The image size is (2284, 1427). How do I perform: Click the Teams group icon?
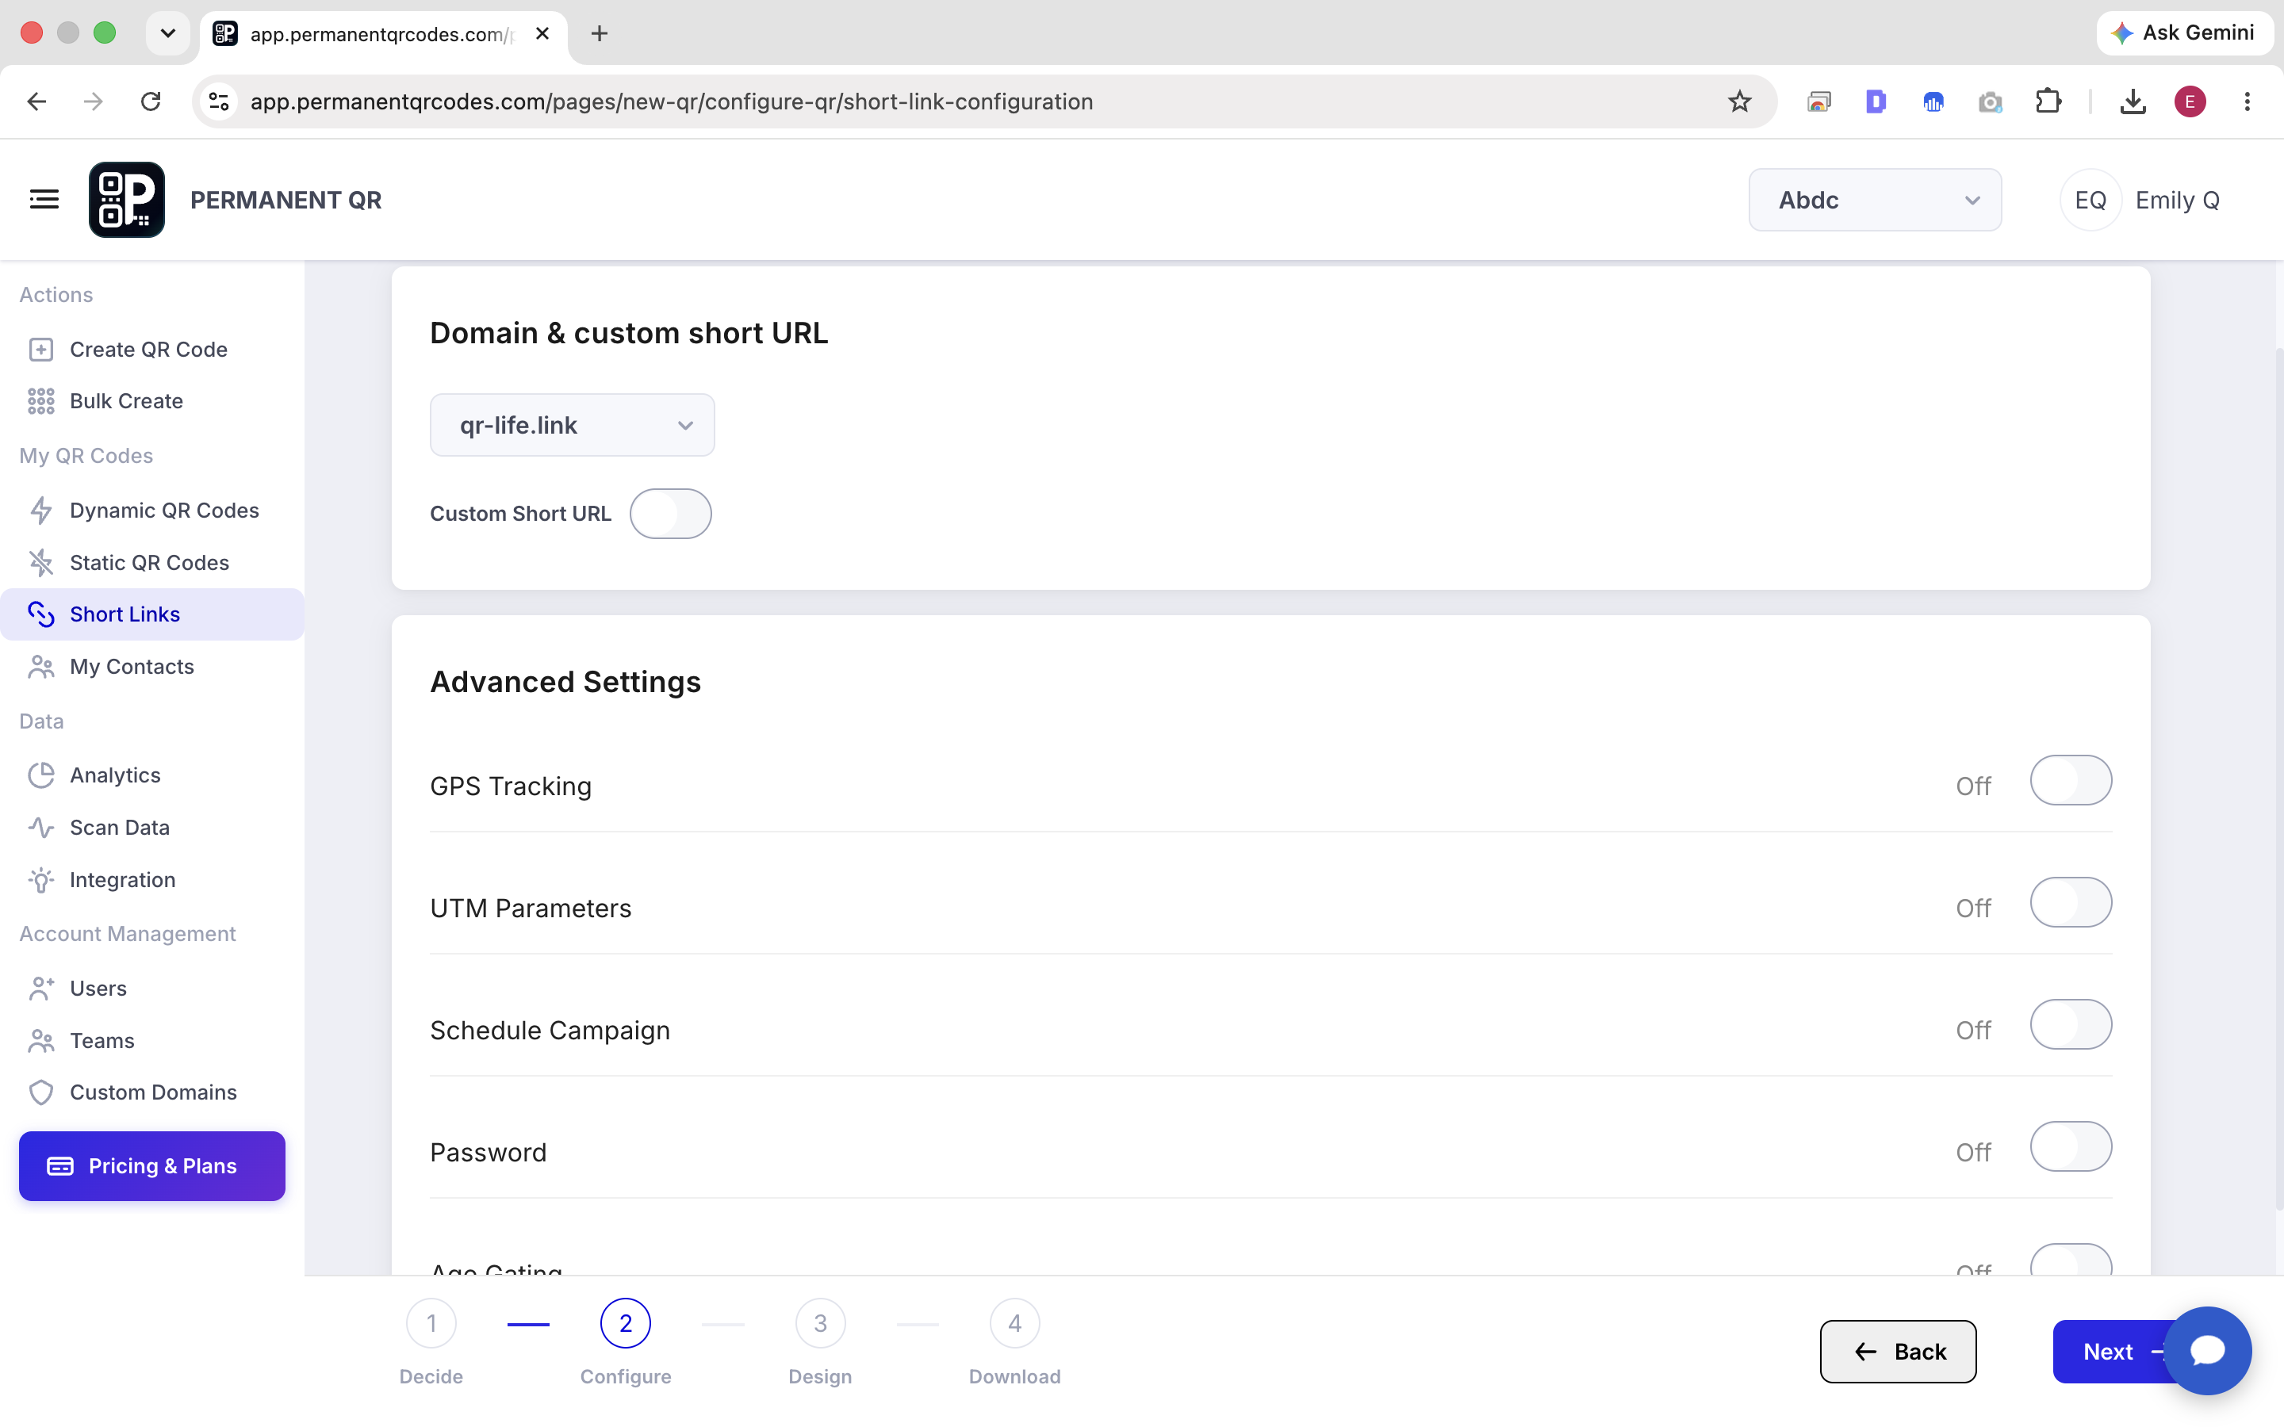pyautogui.click(x=40, y=1040)
